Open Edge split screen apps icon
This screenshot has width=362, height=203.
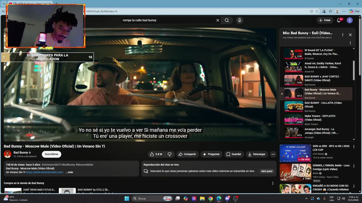click(311, 11)
